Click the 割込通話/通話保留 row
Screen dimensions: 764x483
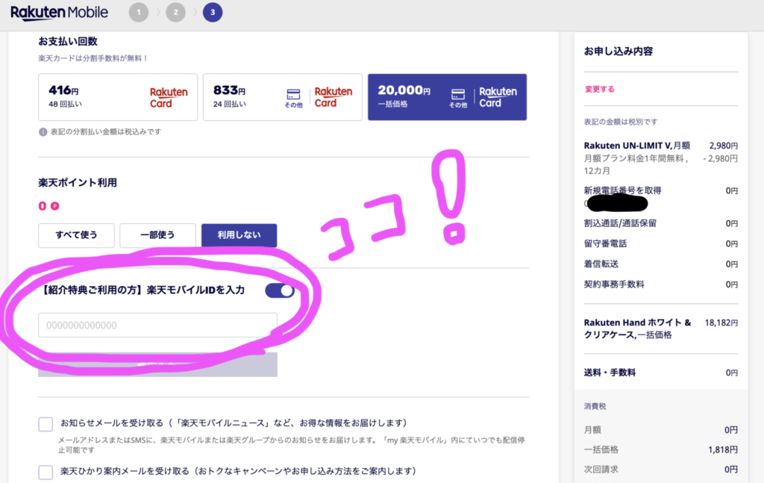point(661,223)
